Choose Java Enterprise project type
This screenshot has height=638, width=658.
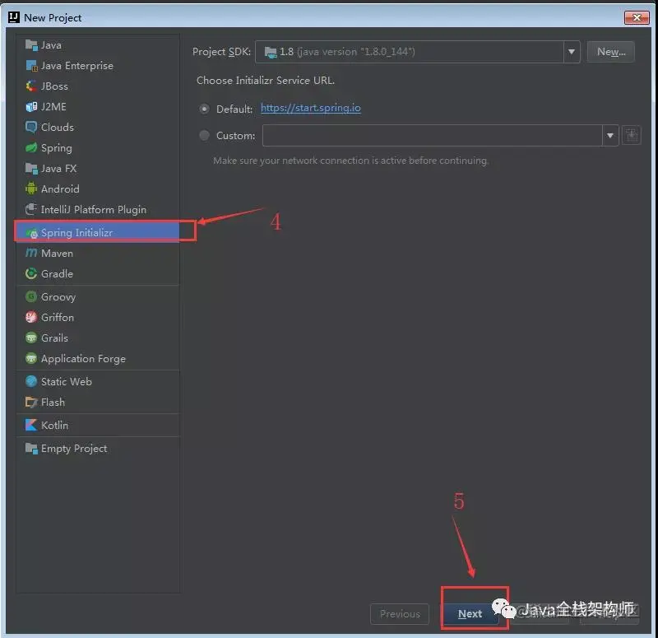tap(97, 66)
